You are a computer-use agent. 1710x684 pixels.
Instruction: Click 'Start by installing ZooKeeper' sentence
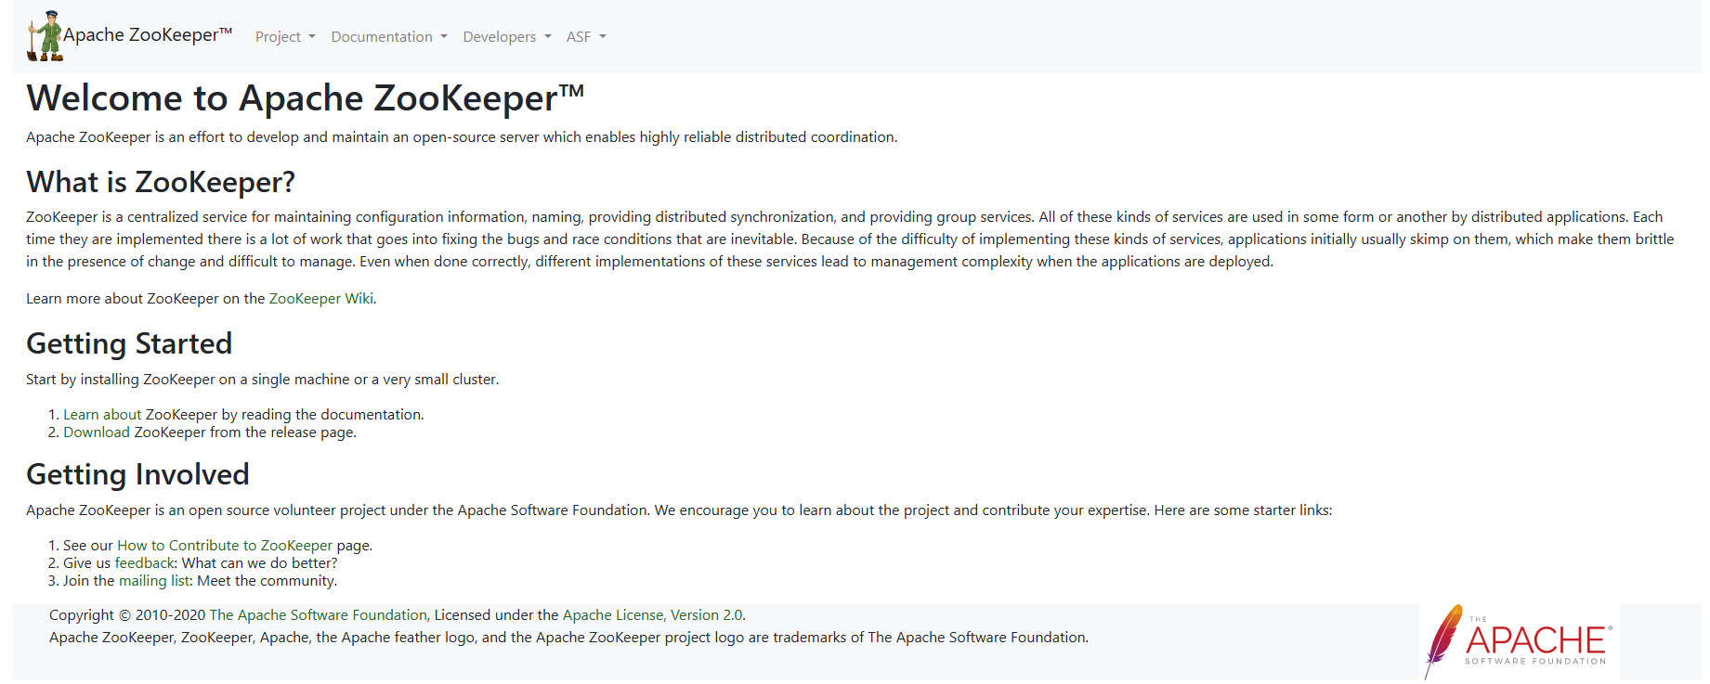click(x=263, y=380)
